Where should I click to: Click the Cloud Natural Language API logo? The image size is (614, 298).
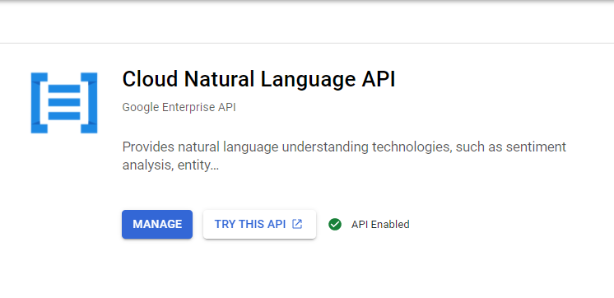tap(64, 103)
